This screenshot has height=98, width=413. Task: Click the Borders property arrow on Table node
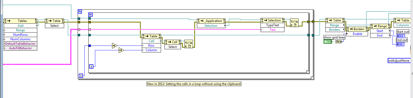tap(344, 30)
